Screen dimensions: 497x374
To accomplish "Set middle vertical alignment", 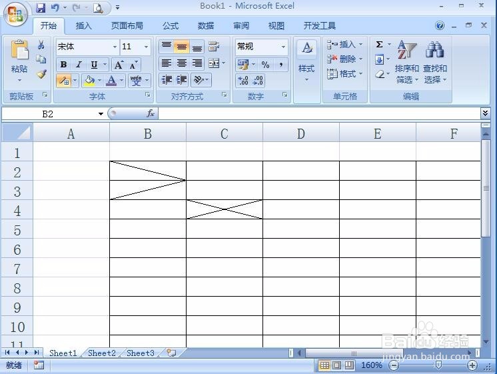I will pos(182,47).
